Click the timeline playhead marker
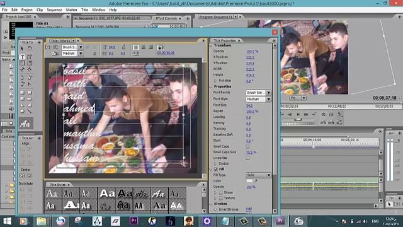The height and width of the screenshot is (227, 403). tap(314, 147)
